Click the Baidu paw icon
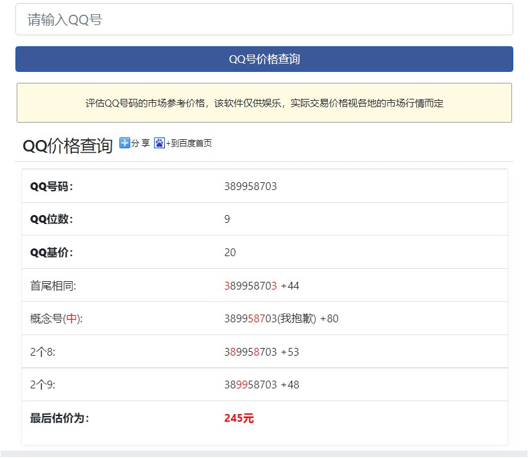Screen dimensions: 530x459 pos(159,143)
